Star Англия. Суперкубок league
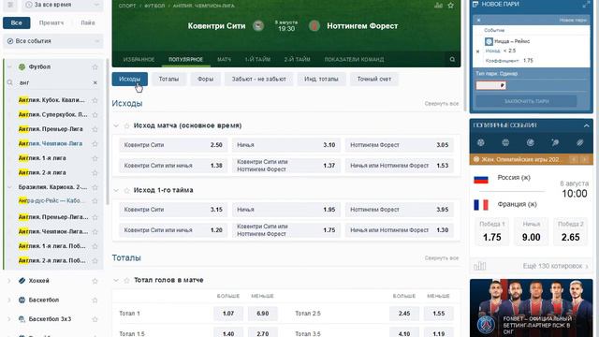Image resolution: width=599 pixels, height=337 pixels. pos(95,114)
